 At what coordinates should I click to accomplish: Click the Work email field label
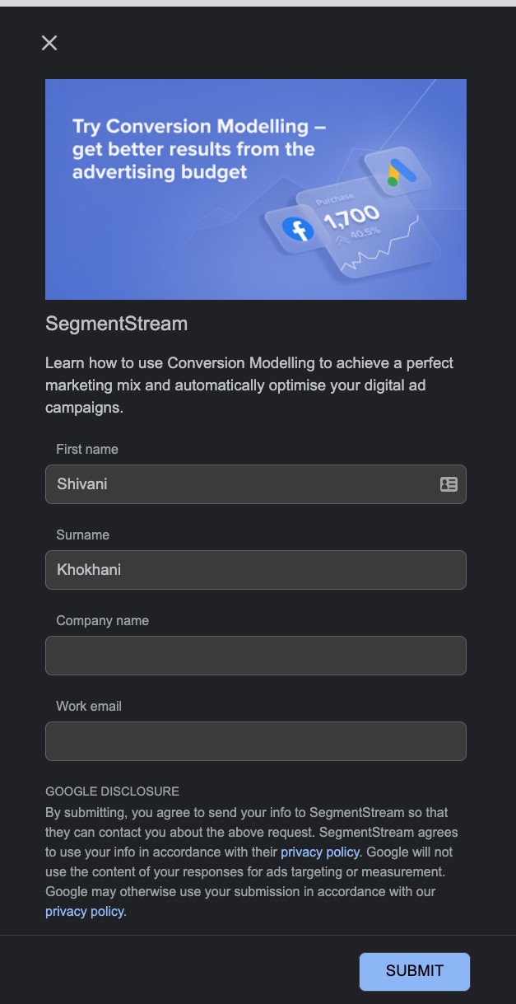pos(89,706)
